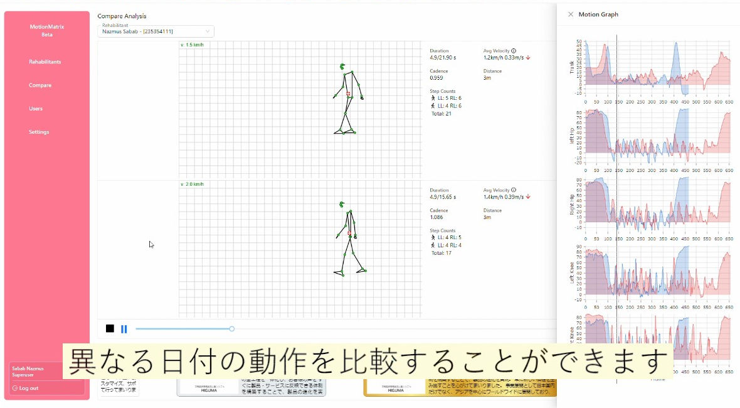740x408 pixels.
Task: Stop the motion playback
Action: (110, 328)
